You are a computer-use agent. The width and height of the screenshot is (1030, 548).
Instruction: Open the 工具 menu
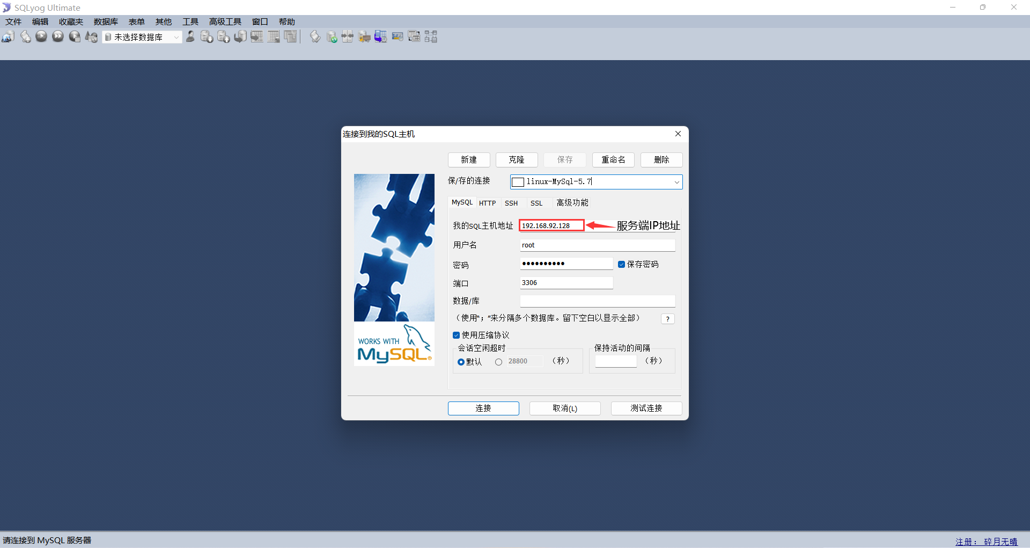190,21
